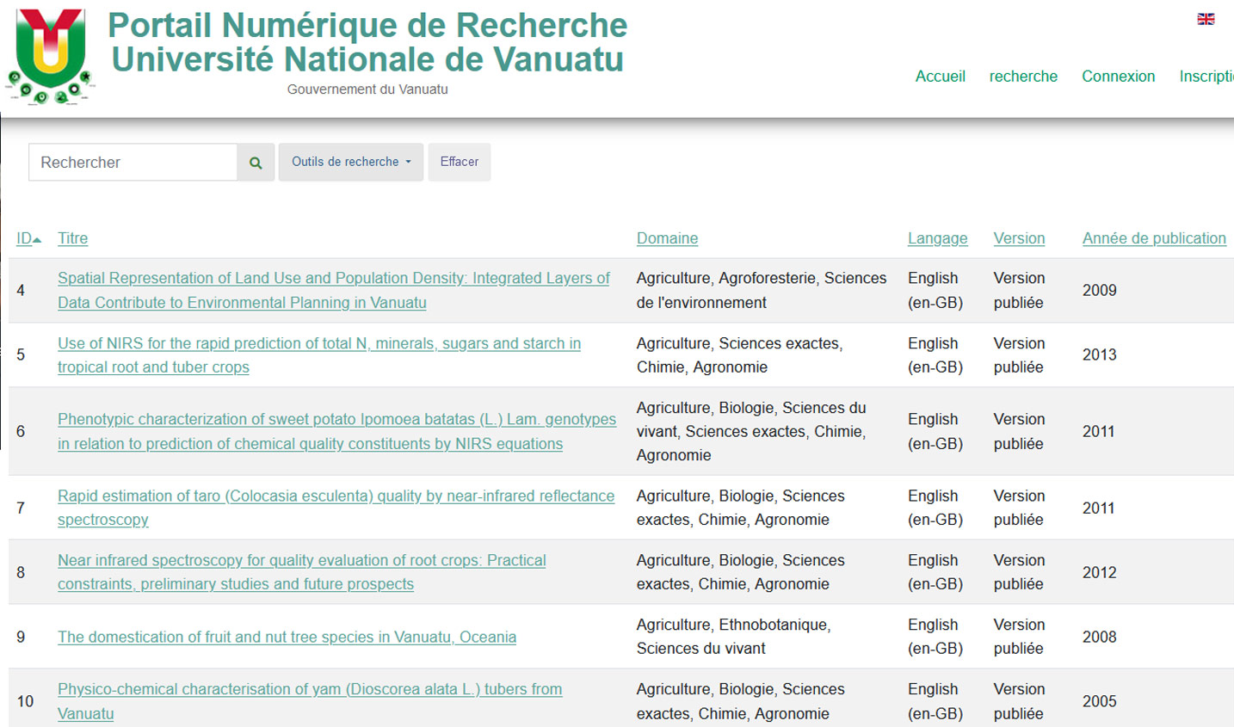Sort the table by Domaine
This screenshot has height=727, width=1234.
[x=667, y=238]
